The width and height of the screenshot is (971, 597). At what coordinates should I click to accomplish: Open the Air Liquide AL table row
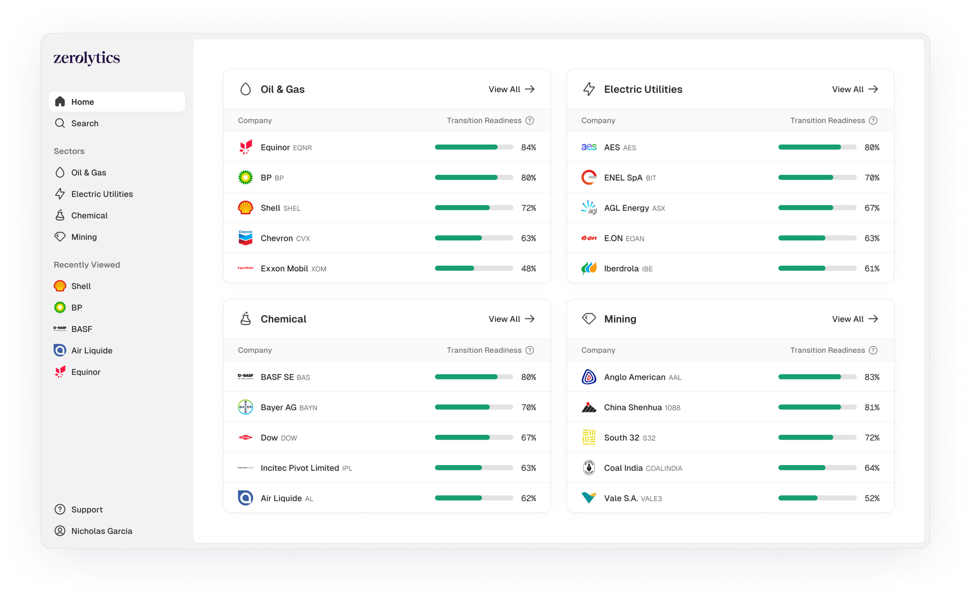point(387,498)
